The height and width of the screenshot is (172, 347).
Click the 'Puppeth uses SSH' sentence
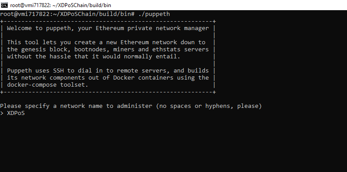tap(108, 71)
